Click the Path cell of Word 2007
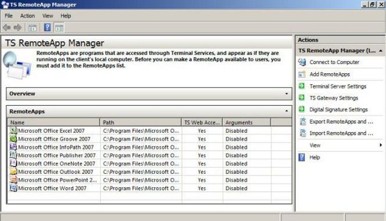The image size is (386, 221). [141, 188]
